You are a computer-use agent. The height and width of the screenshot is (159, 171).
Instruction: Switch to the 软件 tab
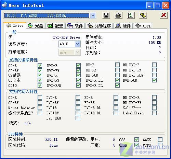point(75,26)
